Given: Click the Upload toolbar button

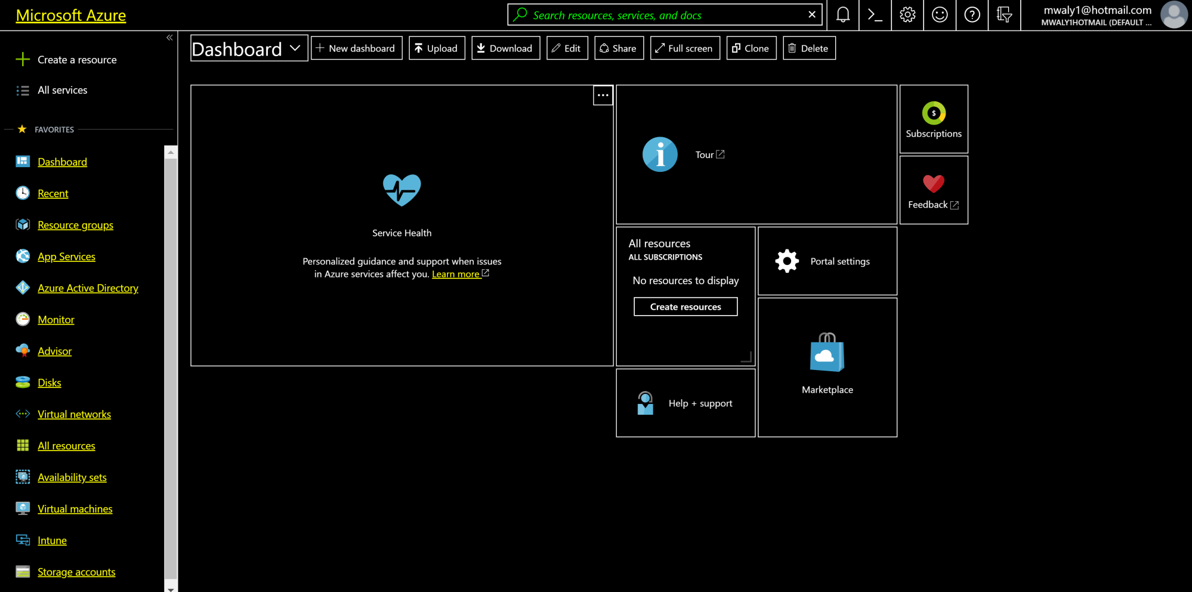Looking at the screenshot, I should coord(437,48).
